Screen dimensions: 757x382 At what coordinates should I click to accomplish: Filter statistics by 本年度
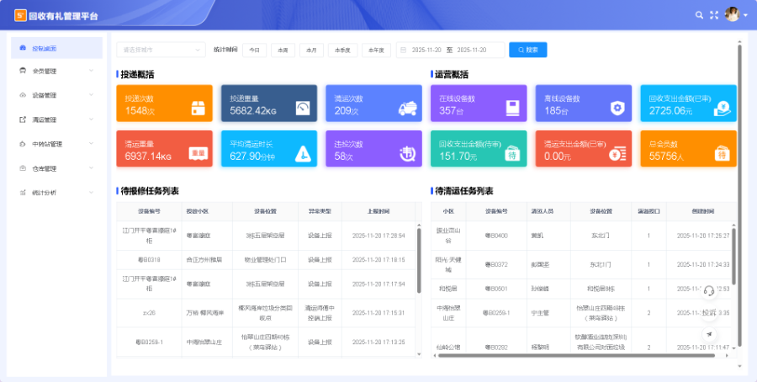click(377, 50)
